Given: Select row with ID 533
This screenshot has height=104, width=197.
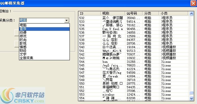Looking at the screenshot, I should pyautogui.click(x=133, y=22).
